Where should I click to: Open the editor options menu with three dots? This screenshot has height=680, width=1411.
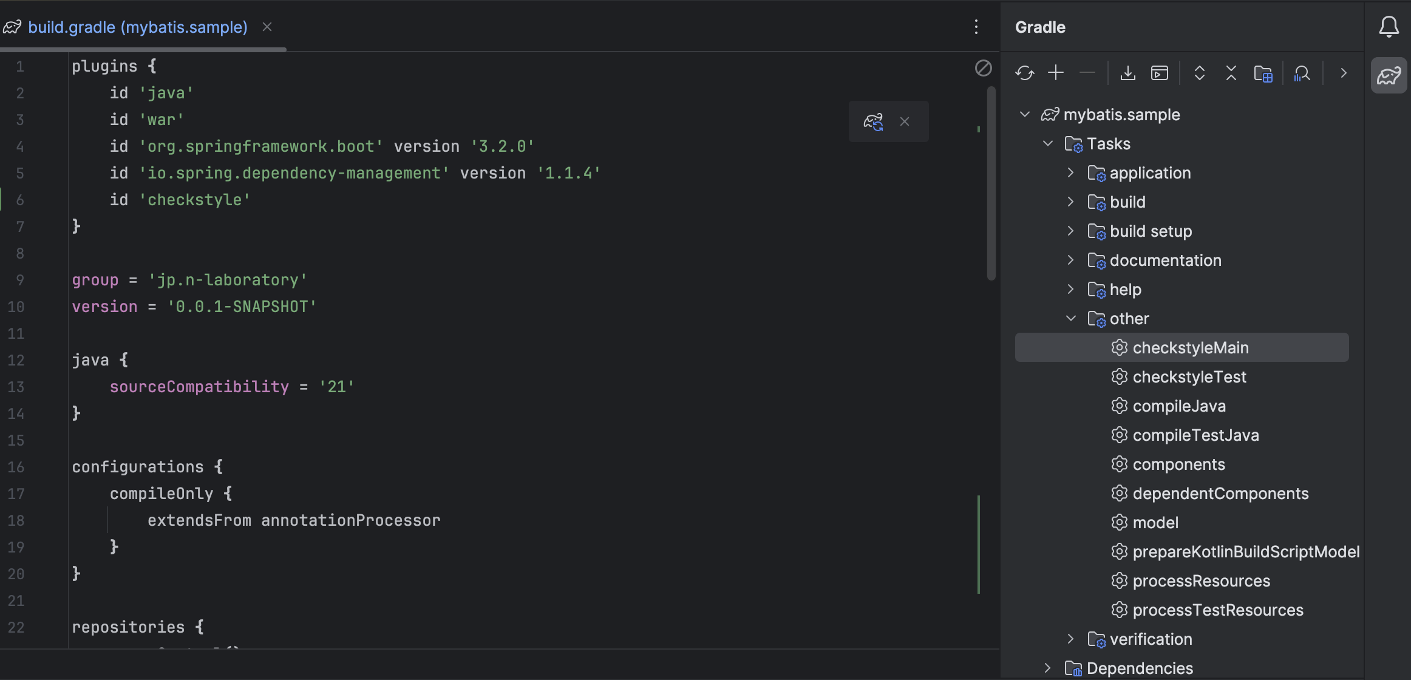coord(976,27)
